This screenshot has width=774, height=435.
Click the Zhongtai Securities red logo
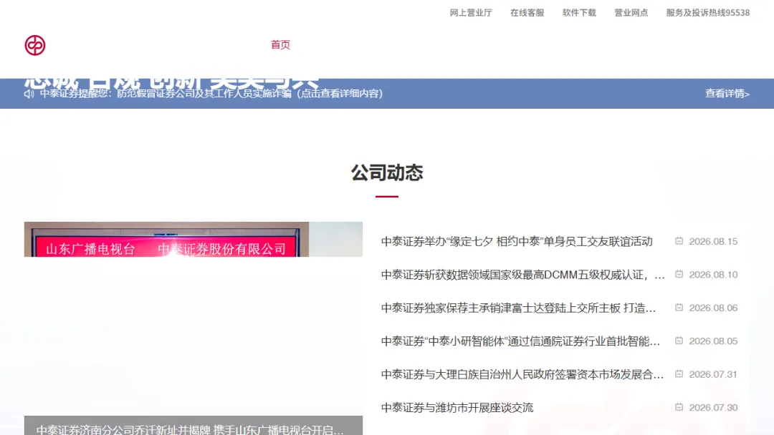tap(35, 45)
